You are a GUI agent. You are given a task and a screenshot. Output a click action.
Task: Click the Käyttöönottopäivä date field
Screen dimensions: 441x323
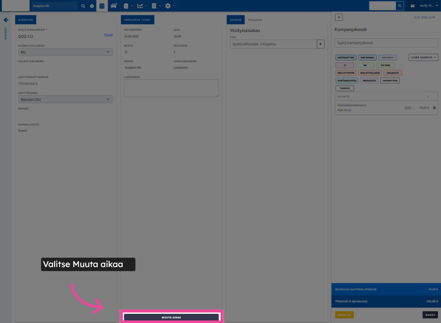tap(65, 83)
